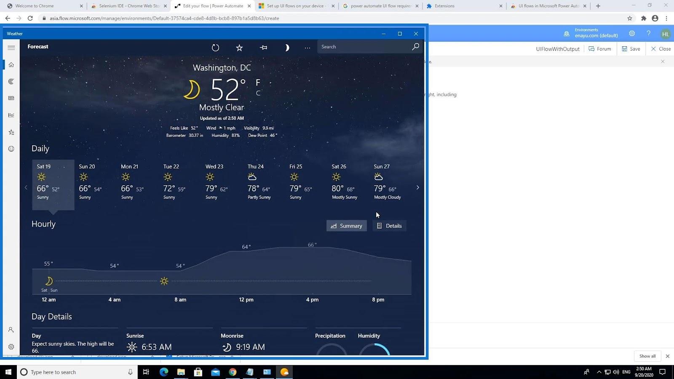Toggle Weather dark theme moon icon
674x379 pixels.
(287, 48)
